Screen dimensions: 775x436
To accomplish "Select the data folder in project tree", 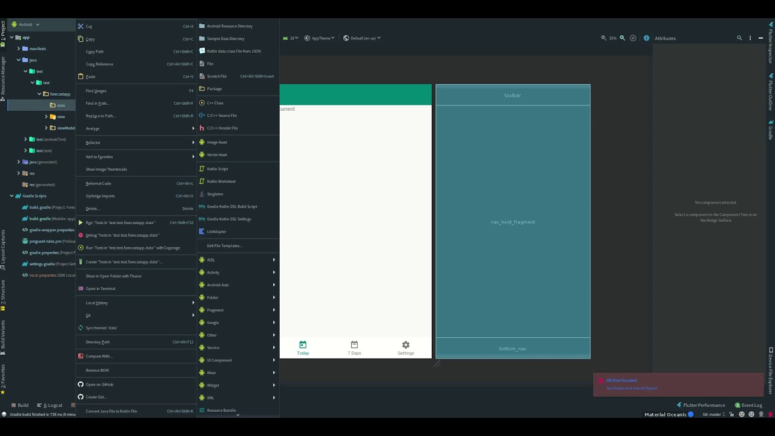I will (x=41, y=105).
